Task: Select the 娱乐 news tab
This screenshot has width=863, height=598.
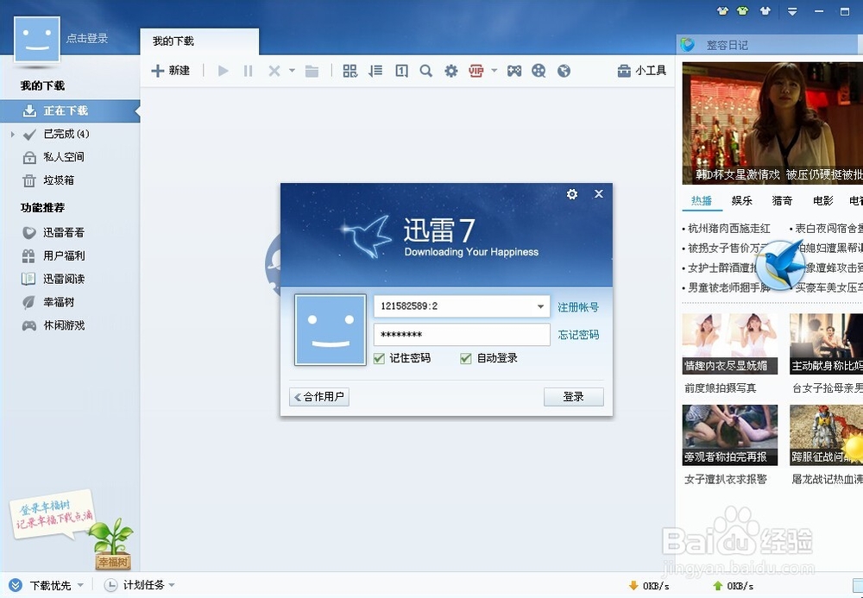Action: 742,201
